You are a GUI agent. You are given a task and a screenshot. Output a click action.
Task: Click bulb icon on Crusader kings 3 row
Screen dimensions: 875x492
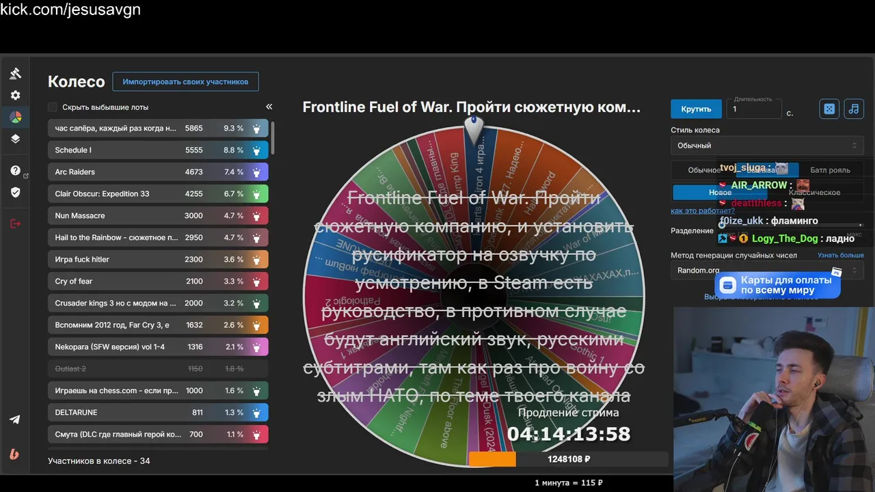tap(256, 303)
